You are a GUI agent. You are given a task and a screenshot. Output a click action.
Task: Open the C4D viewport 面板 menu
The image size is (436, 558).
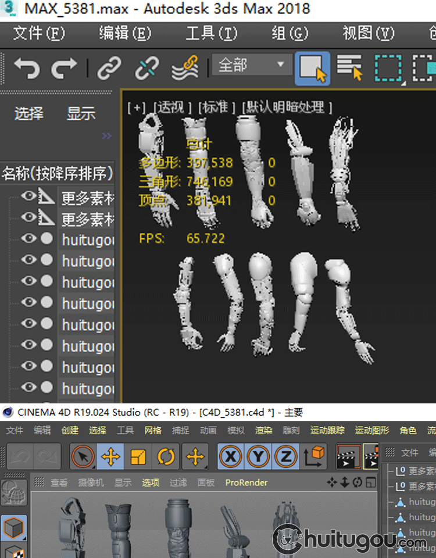[206, 482]
